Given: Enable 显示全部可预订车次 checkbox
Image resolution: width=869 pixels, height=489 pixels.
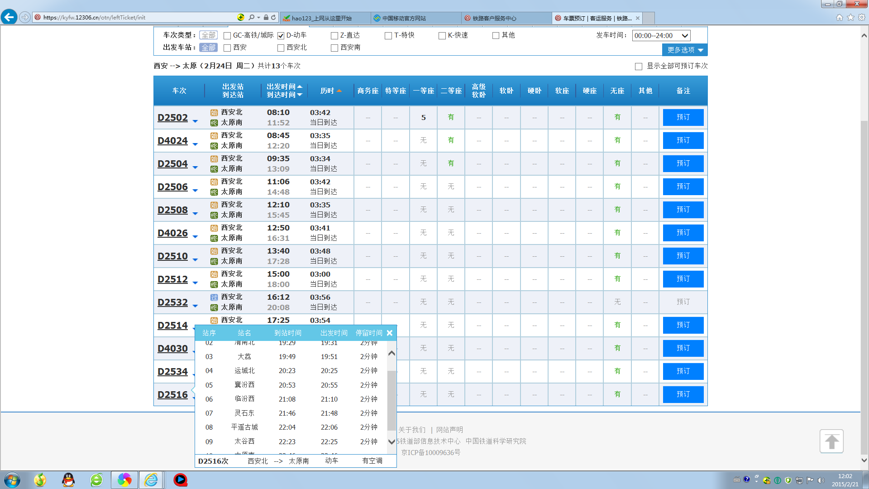Looking at the screenshot, I should click(639, 66).
